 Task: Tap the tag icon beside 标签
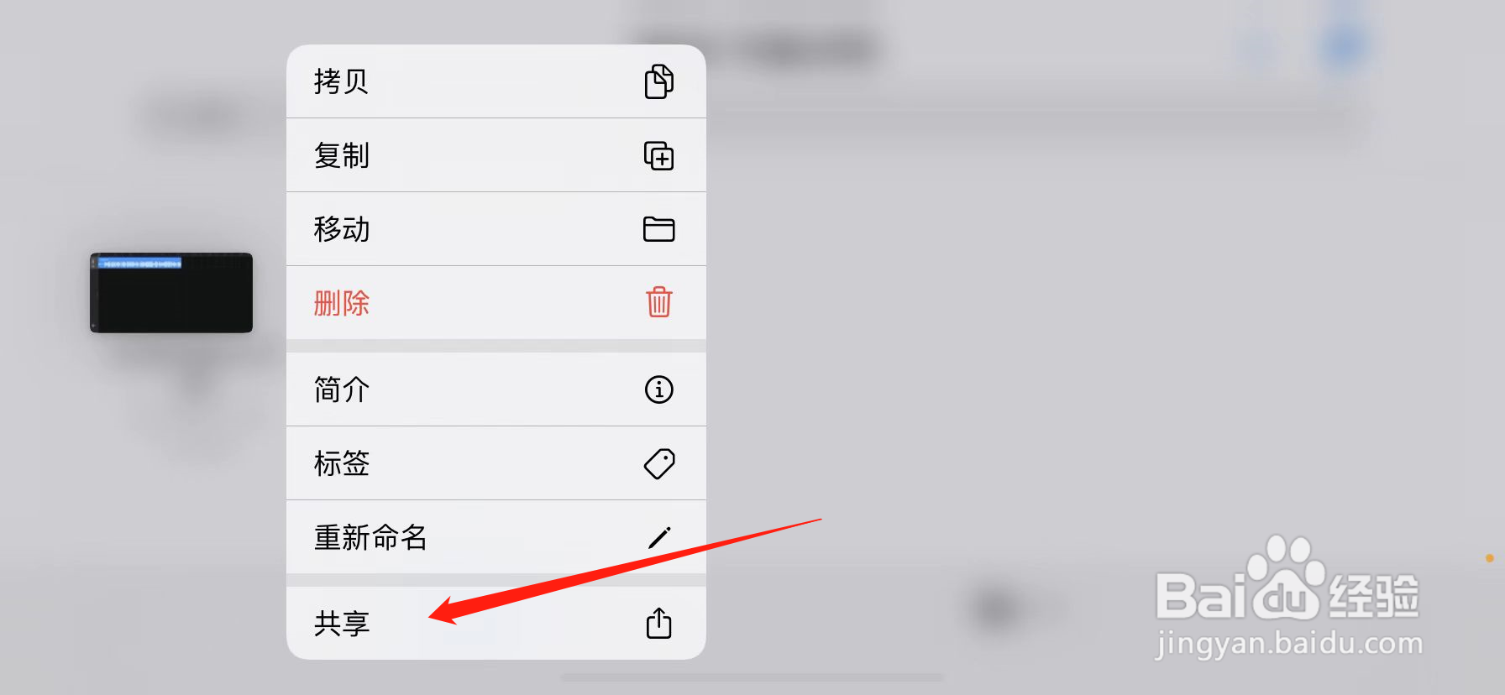coord(659,463)
